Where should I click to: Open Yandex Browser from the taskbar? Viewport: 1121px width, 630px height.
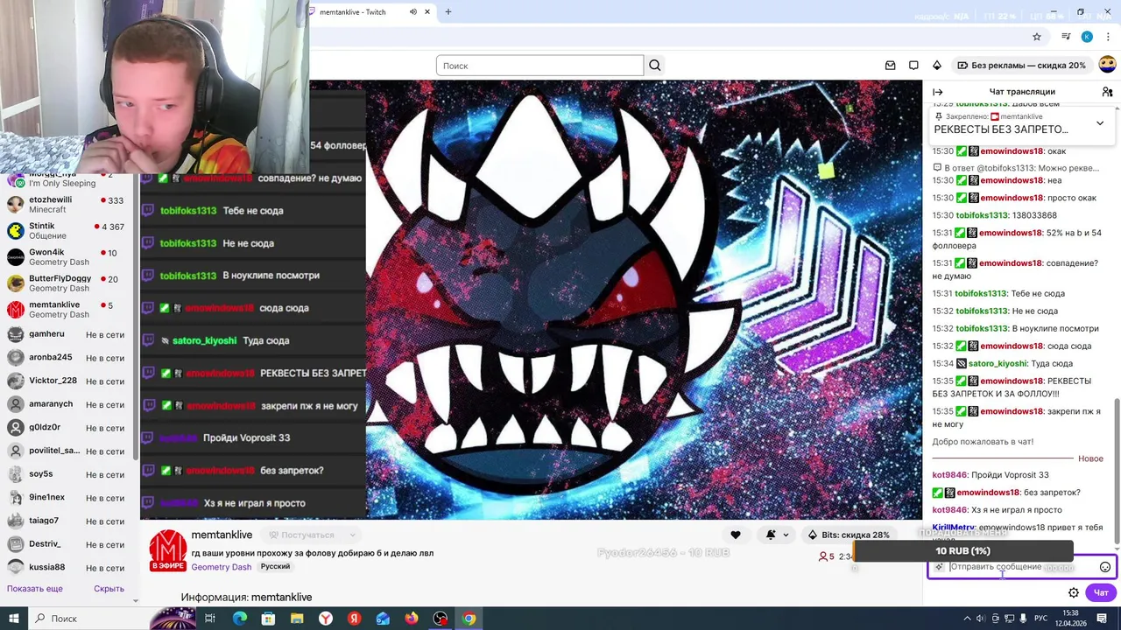tap(326, 619)
